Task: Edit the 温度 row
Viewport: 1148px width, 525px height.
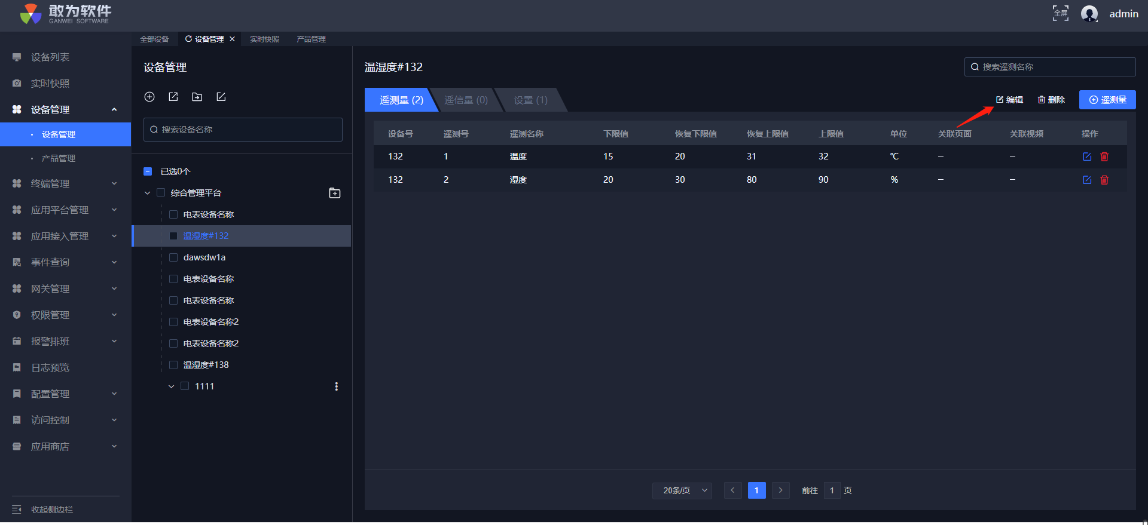Action: (x=1087, y=156)
